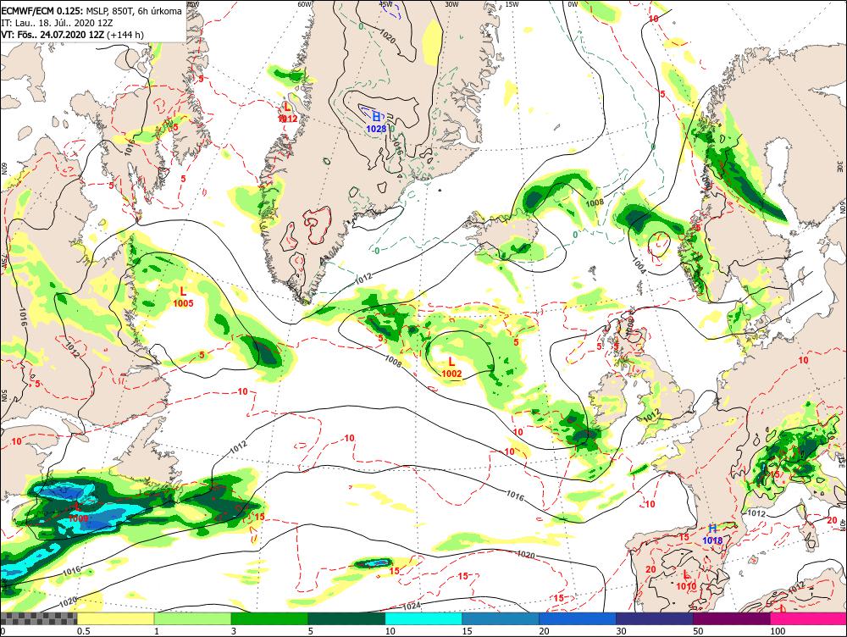This screenshot has height=637, width=847.
Task: Click the yellow 0.5–1 legend swatch
Action: point(115,618)
